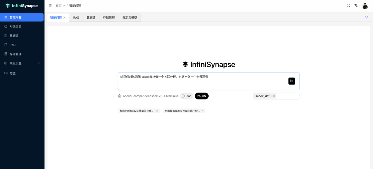The height and width of the screenshot is (169, 373).
Task: Toggle fullscreen mode icon
Action: [348, 6]
